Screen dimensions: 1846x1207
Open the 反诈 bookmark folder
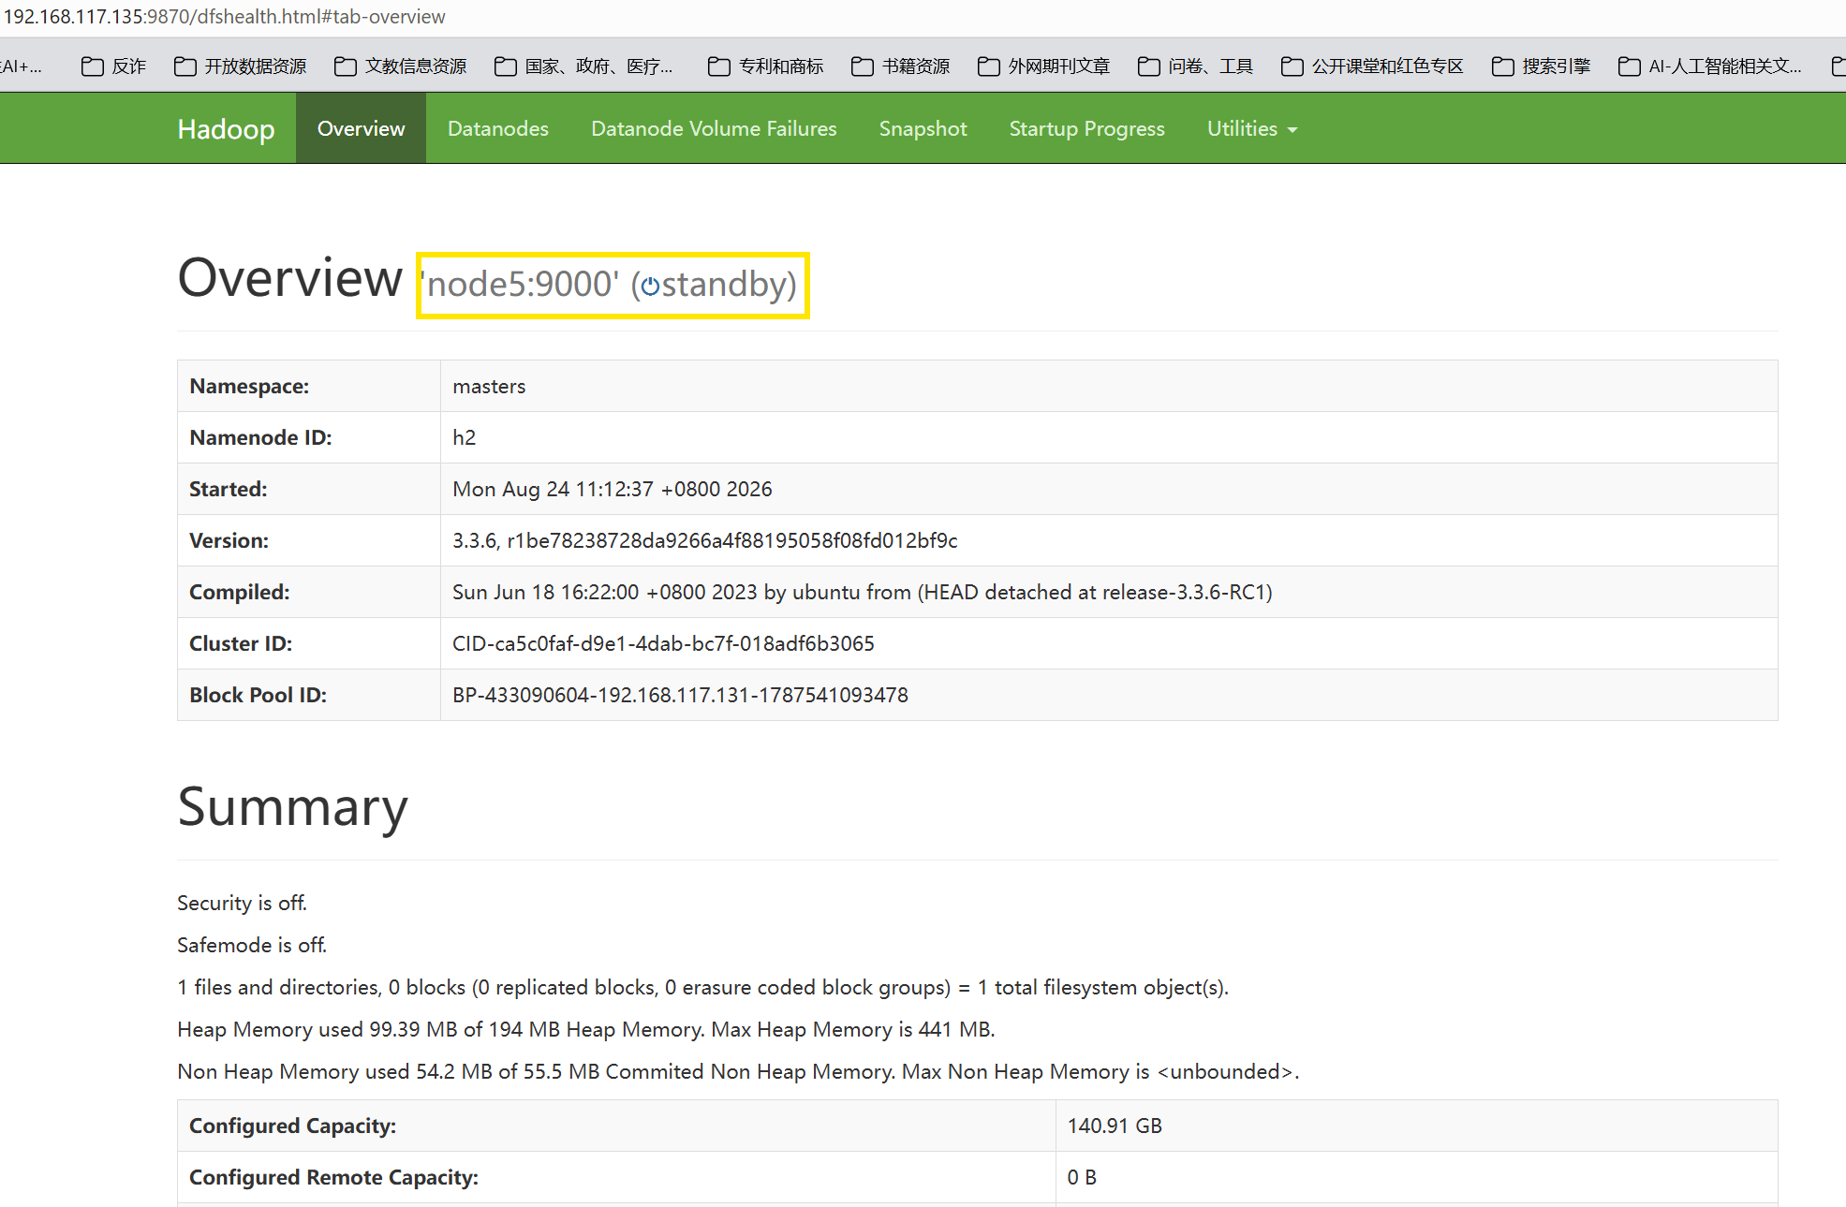point(114,66)
